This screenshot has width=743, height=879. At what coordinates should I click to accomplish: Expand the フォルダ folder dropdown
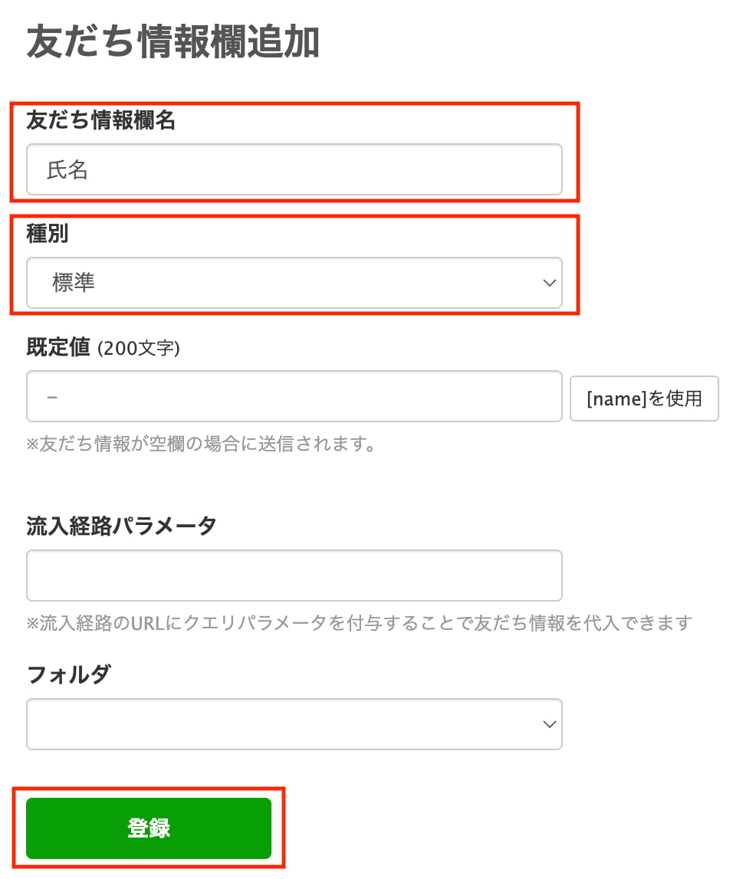tap(294, 723)
